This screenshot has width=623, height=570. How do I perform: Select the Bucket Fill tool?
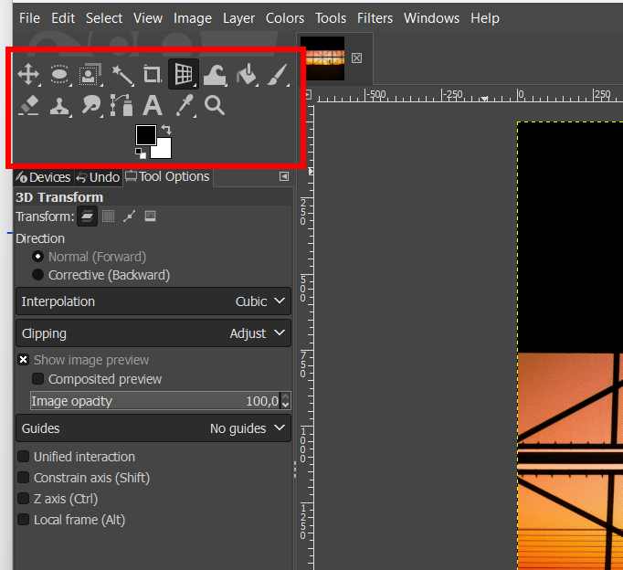(246, 75)
